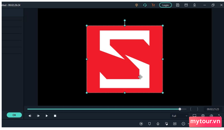Click the left-middle edge handle
This screenshot has height=130, width=224.
point(87,59)
